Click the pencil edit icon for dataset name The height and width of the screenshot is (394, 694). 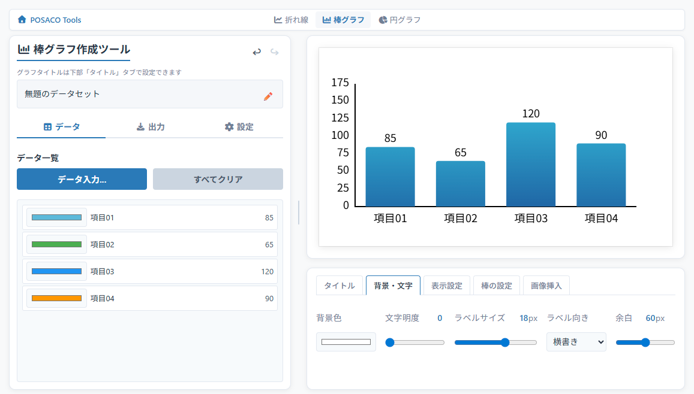(268, 96)
